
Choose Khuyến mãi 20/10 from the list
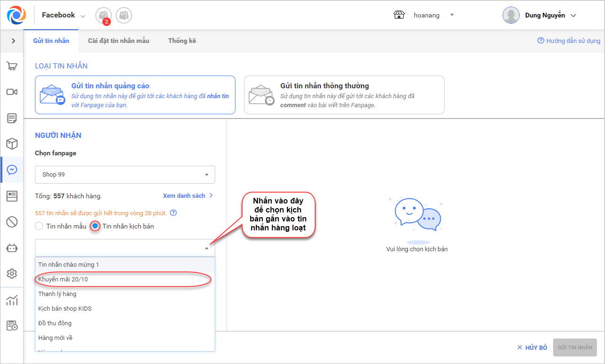point(63,279)
